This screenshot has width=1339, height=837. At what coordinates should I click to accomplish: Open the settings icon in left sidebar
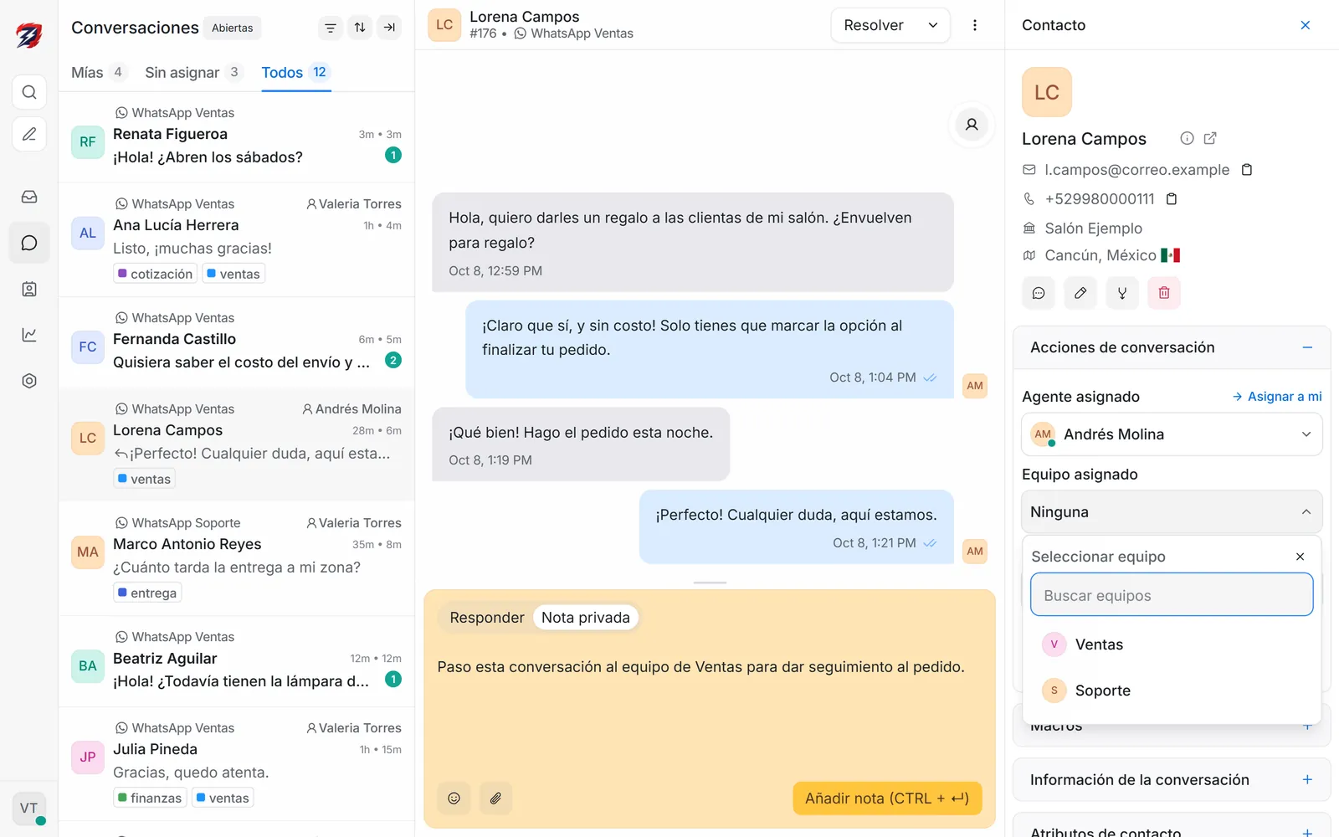pos(29,381)
